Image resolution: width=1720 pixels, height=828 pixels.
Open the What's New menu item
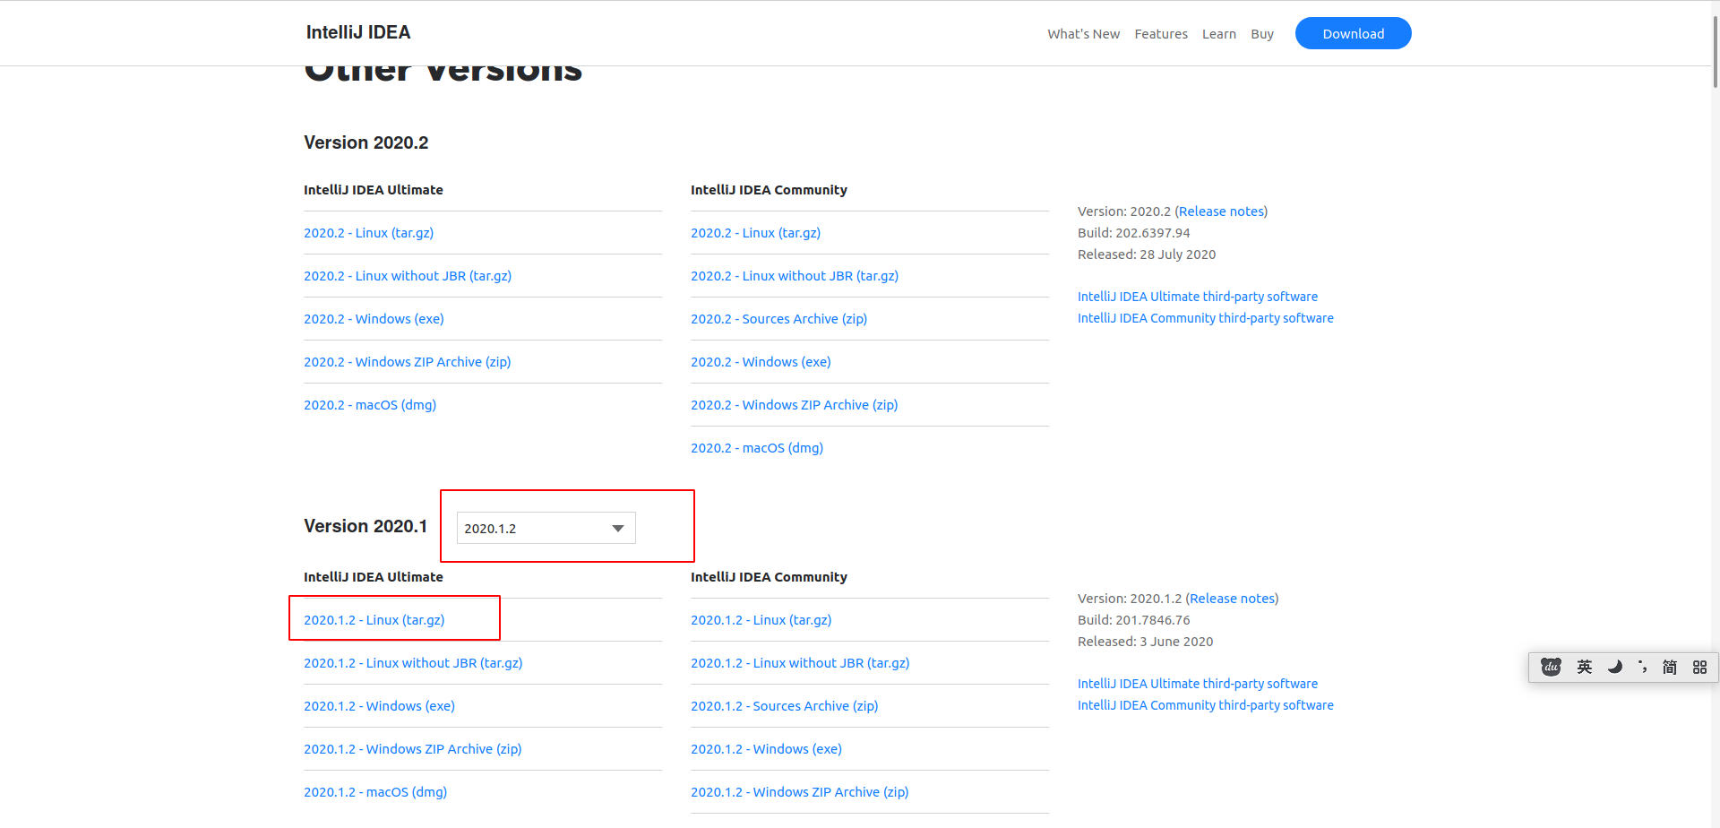click(1083, 34)
